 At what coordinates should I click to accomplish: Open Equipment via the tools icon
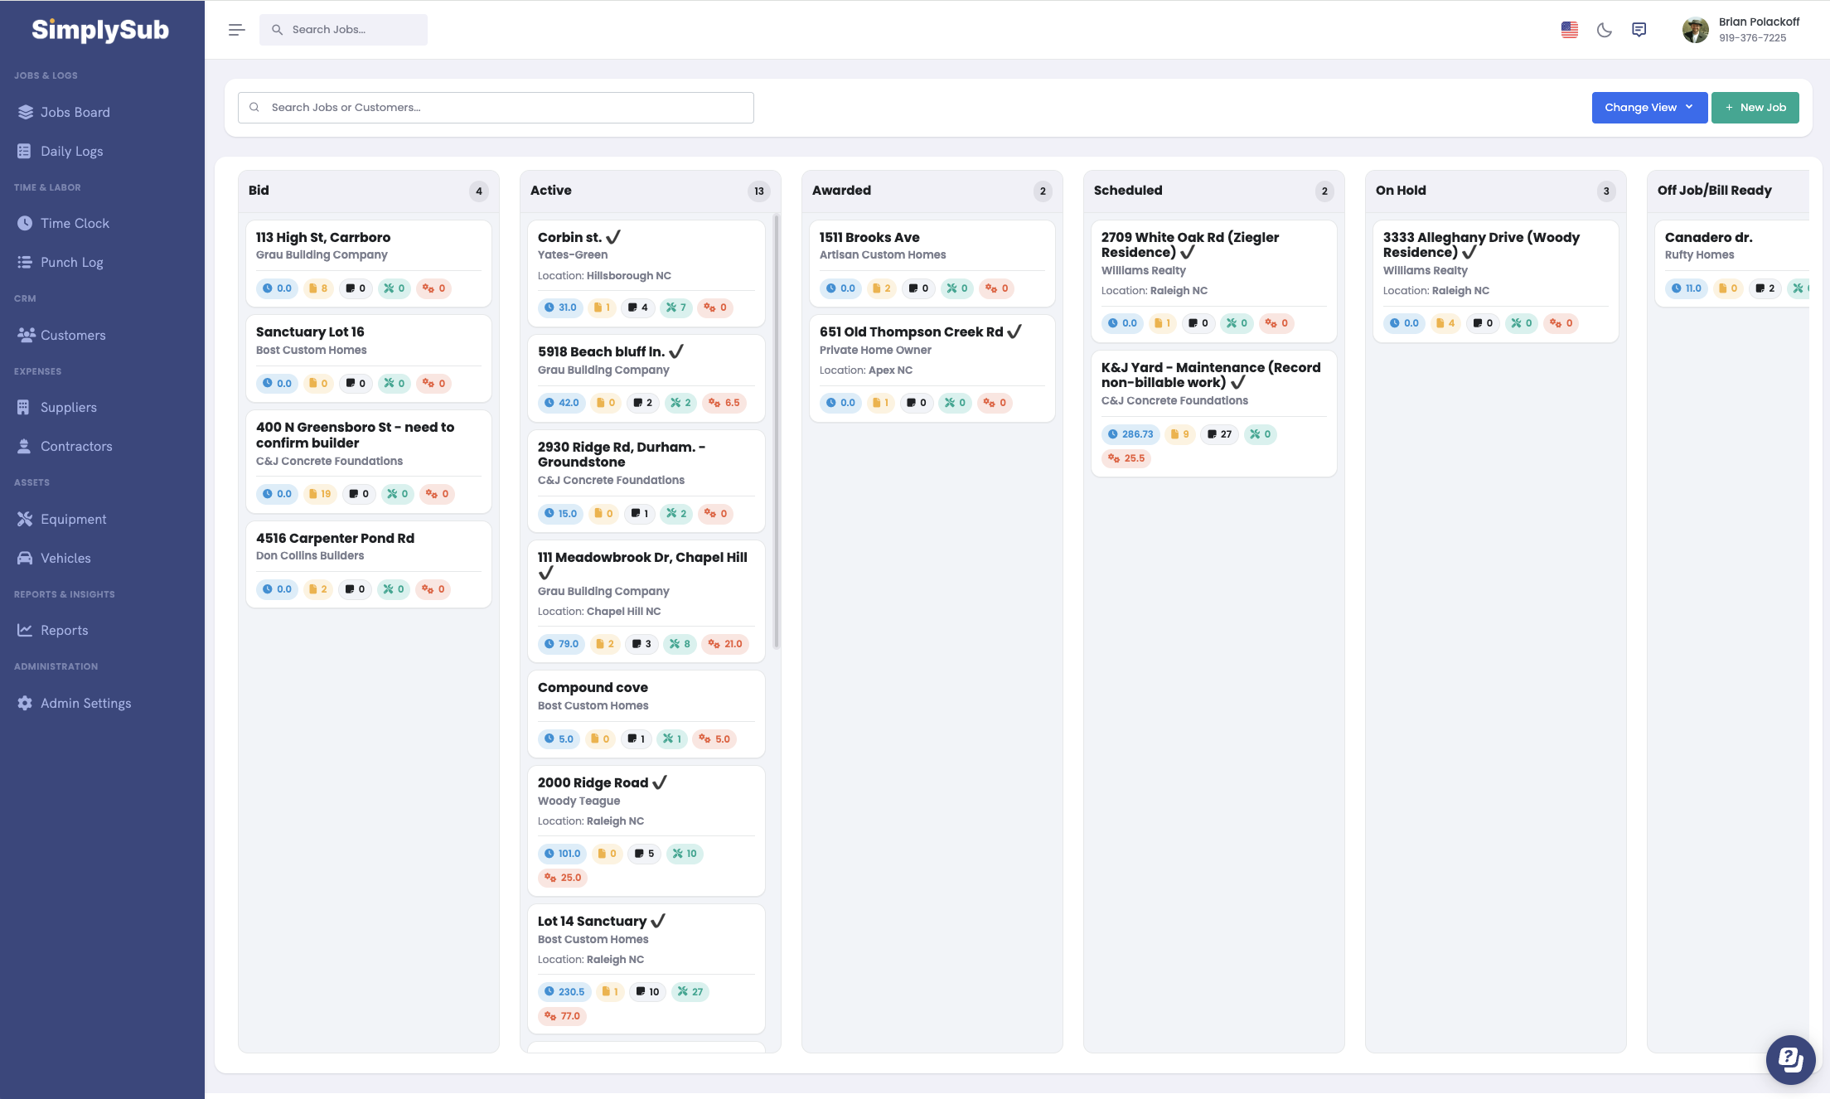click(25, 519)
